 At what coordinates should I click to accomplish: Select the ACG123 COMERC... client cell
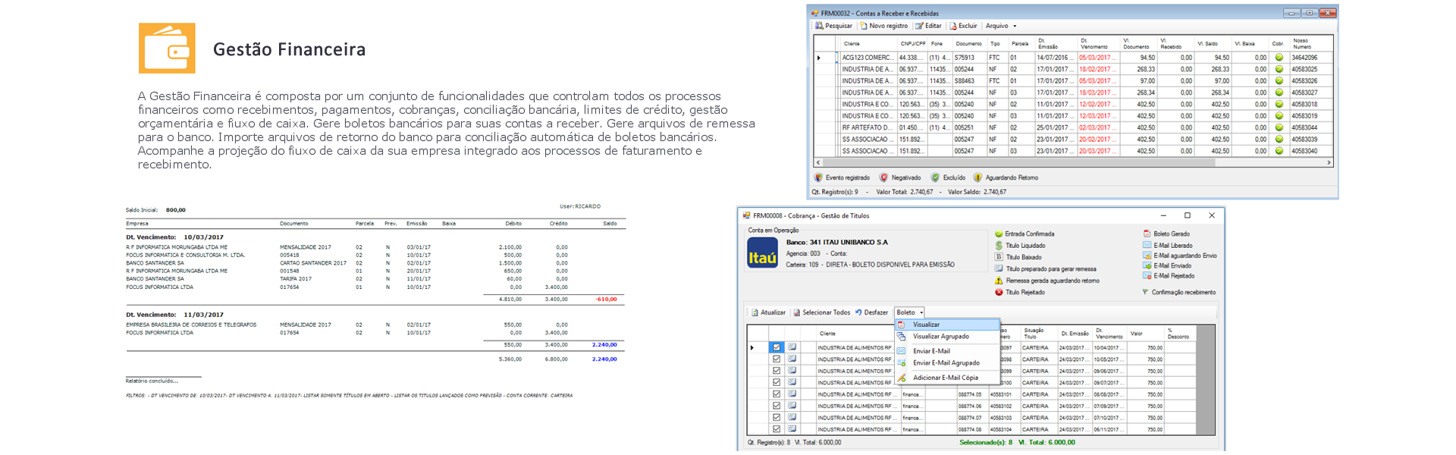point(868,58)
